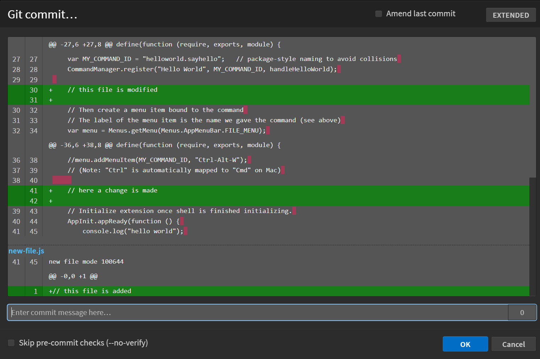
Task: Click the EXTENDED button
Action: [x=511, y=15]
